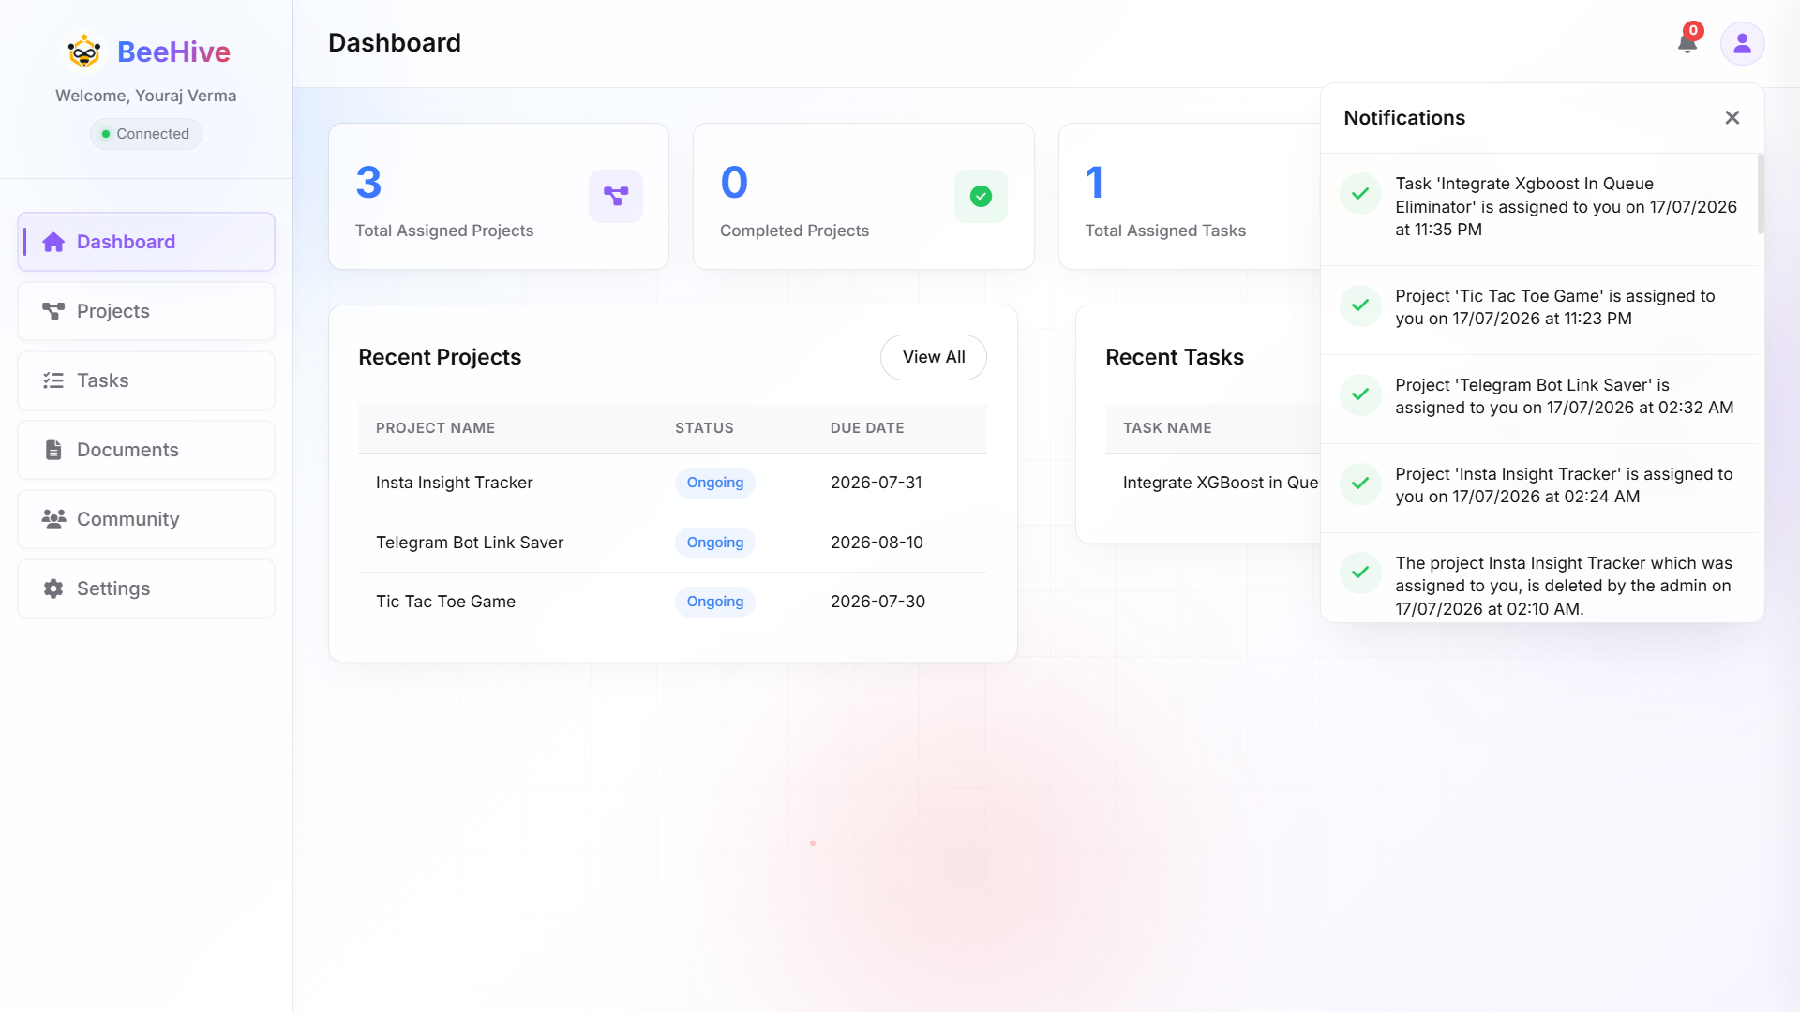Click the checkmark beside Telegram Bot notification
The height and width of the screenshot is (1012, 1800).
[x=1360, y=394]
